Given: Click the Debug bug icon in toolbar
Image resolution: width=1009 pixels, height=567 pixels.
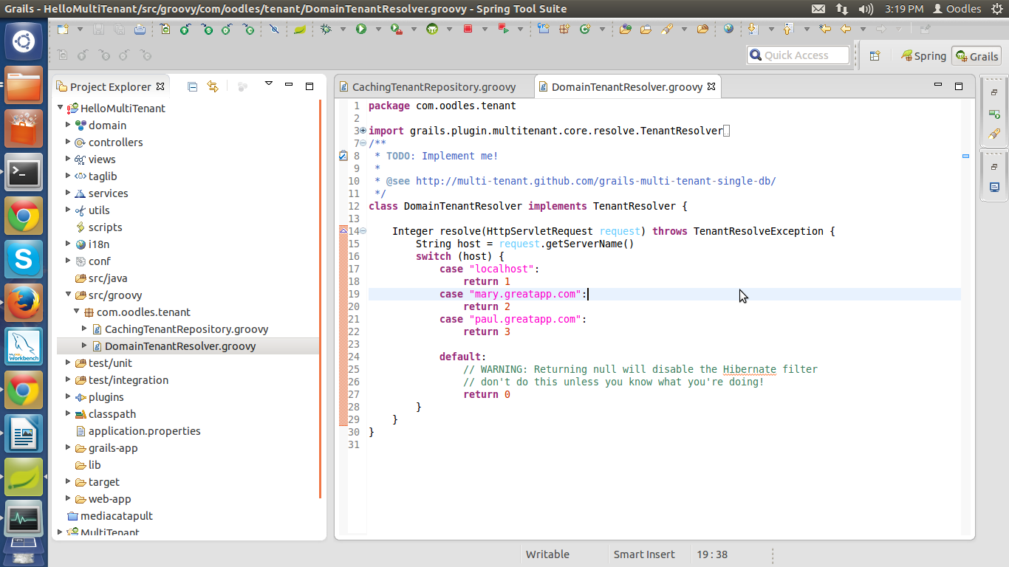Looking at the screenshot, I should [x=326, y=30].
